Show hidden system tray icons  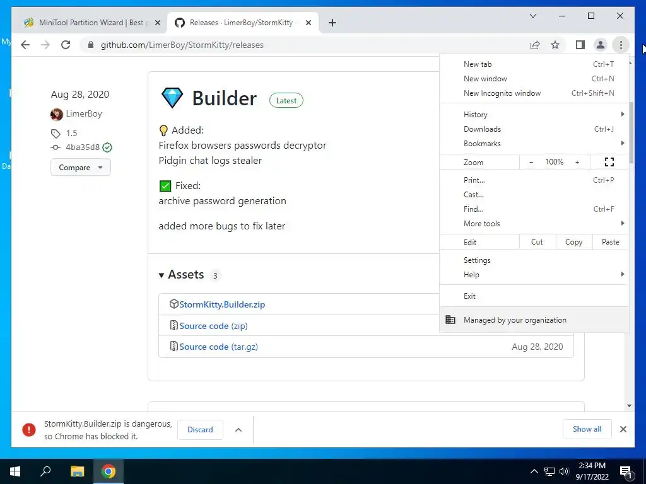tap(534, 471)
